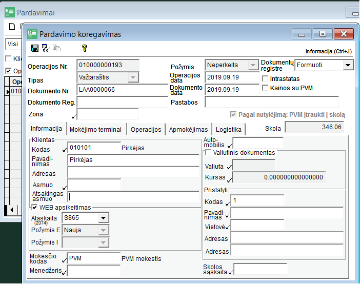Click the Pavadinimas field containing Pirkėjas
The height and width of the screenshot is (285, 361).
[133, 160]
